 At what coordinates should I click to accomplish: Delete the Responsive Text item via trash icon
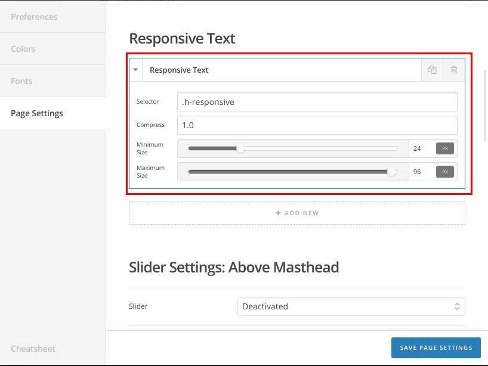[x=454, y=70]
